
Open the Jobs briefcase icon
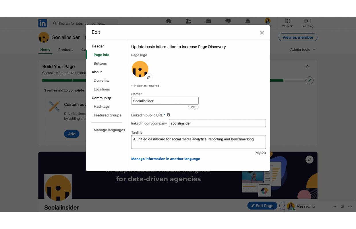point(208,21)
